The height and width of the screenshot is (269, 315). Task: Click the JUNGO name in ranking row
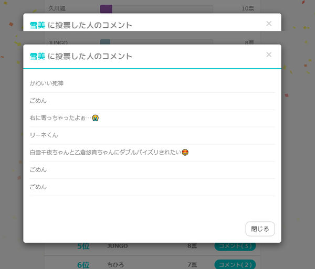(x=118, y=246)
